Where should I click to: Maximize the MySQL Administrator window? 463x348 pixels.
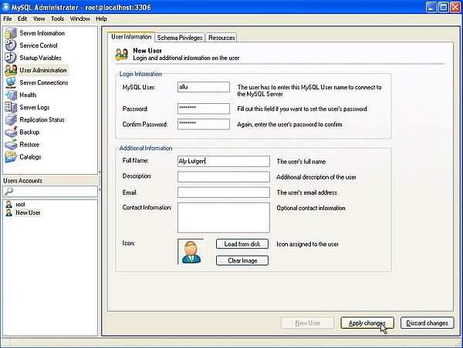pos(443,7)
